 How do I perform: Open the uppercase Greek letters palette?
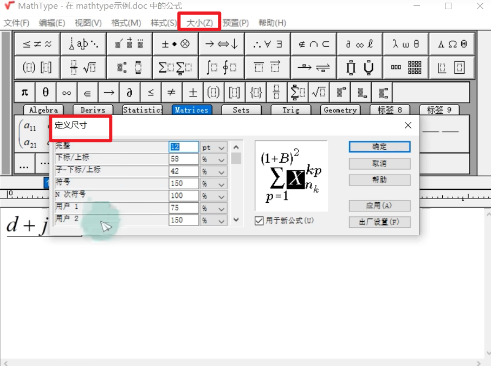(x=452, y=44)
